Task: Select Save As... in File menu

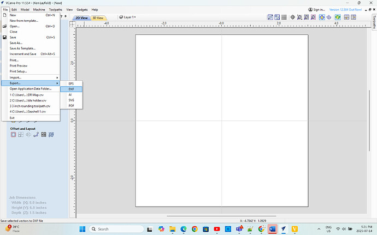Action: [31, 43]
